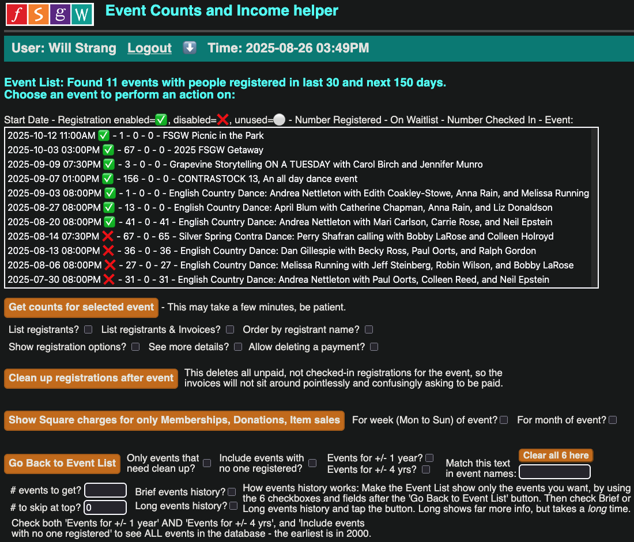
Task: Click Clean up registrations after event
Action: 91,378
